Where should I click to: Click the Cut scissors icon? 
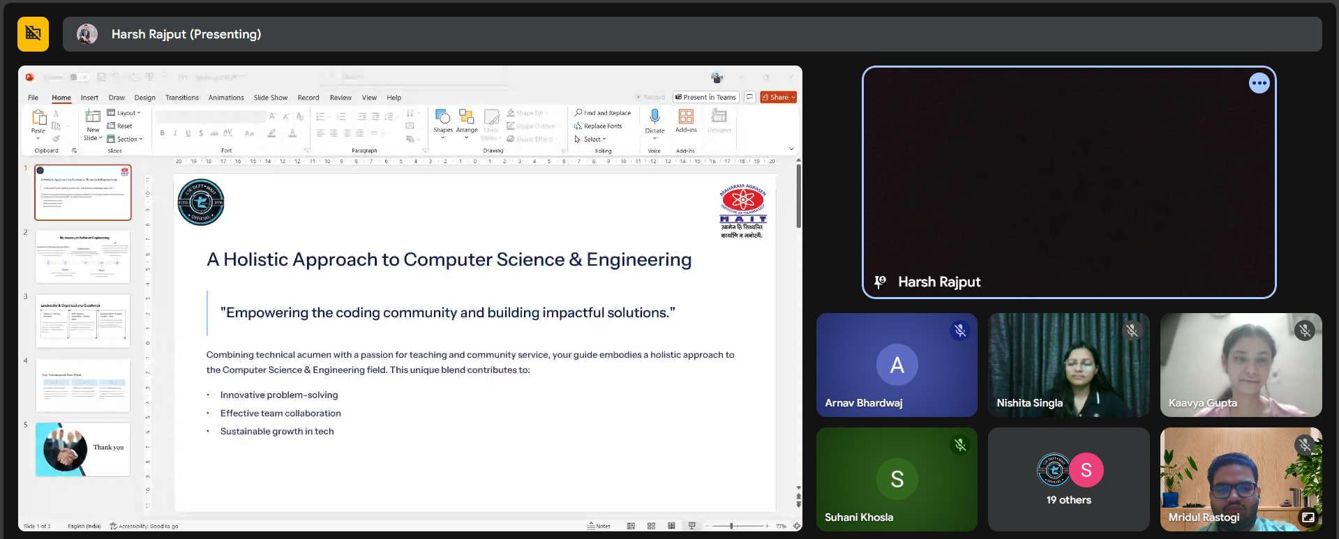click(x=56, y=113)
